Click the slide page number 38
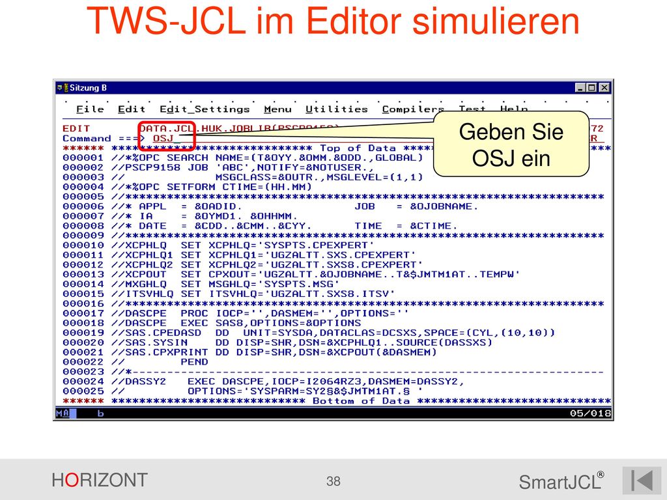667x500 pixels. pos(333,481)
